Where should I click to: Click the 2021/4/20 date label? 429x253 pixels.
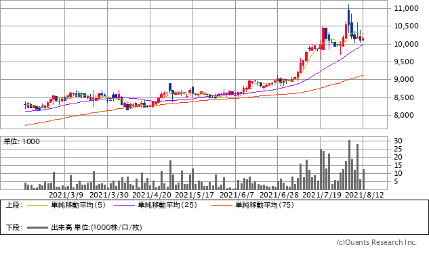152,195
